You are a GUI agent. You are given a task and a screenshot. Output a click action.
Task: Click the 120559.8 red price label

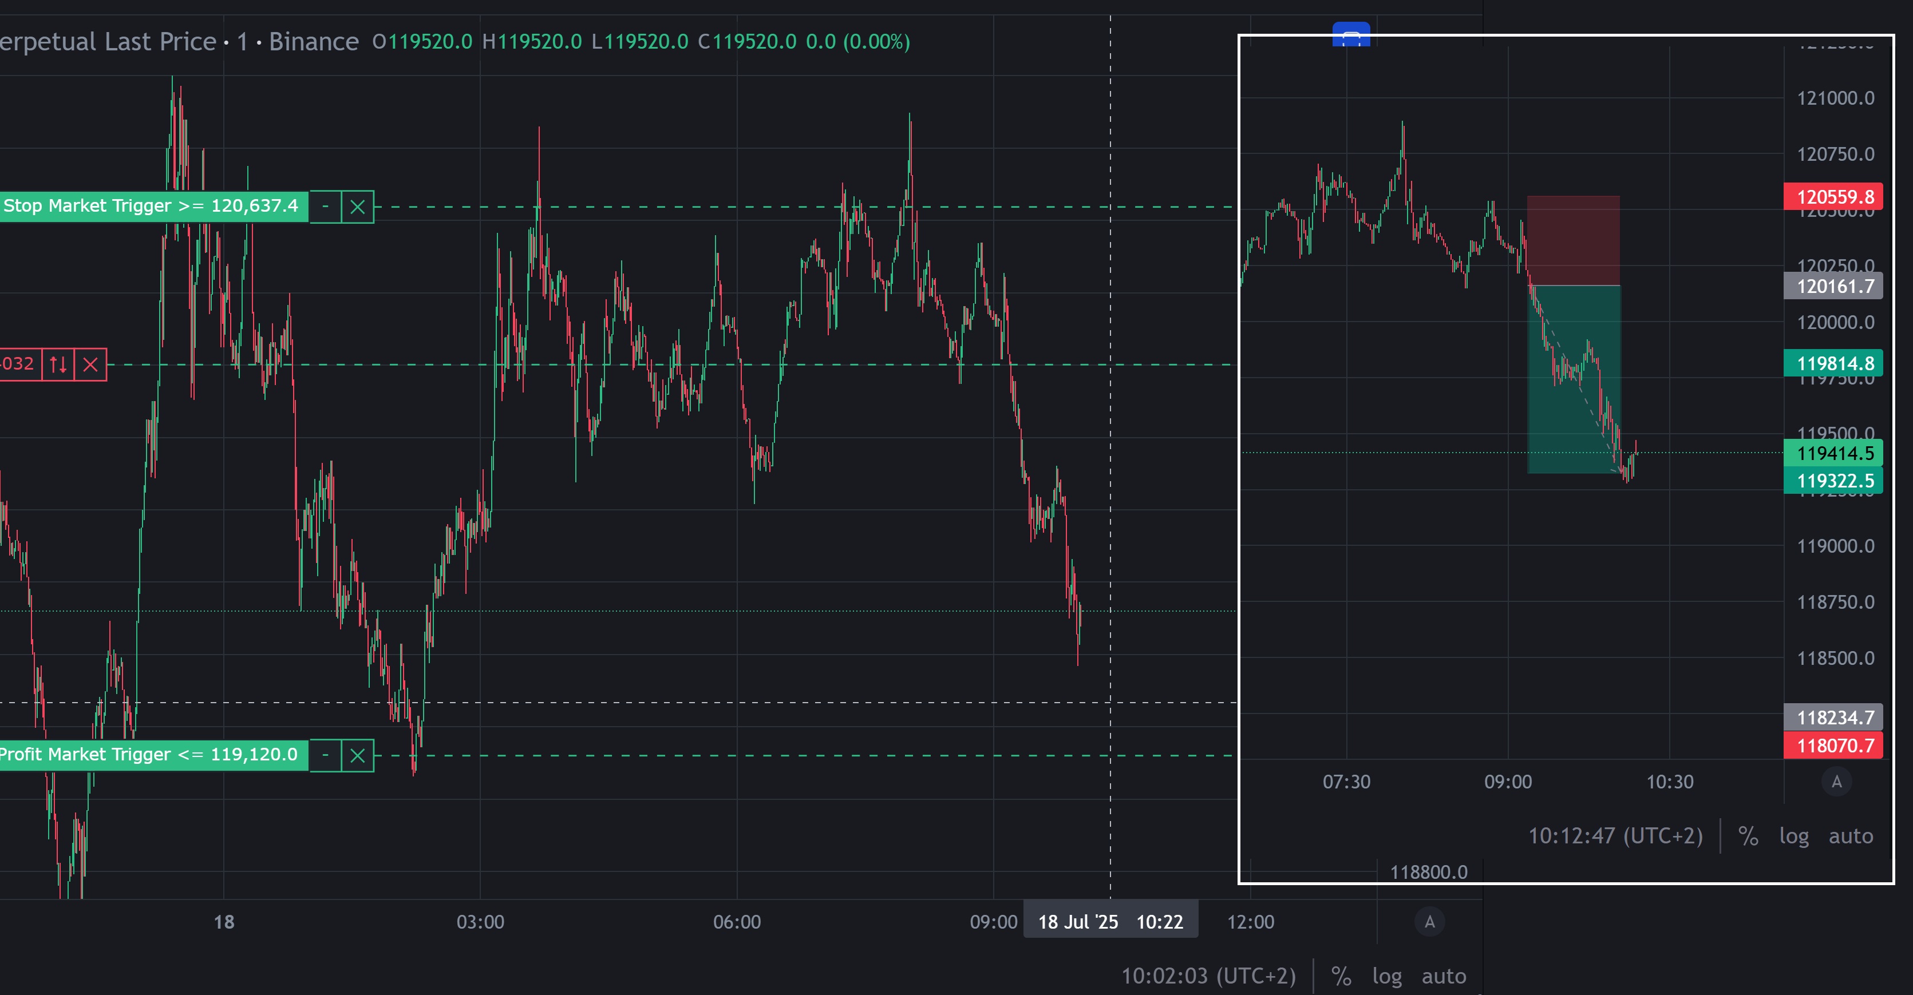1833,197
